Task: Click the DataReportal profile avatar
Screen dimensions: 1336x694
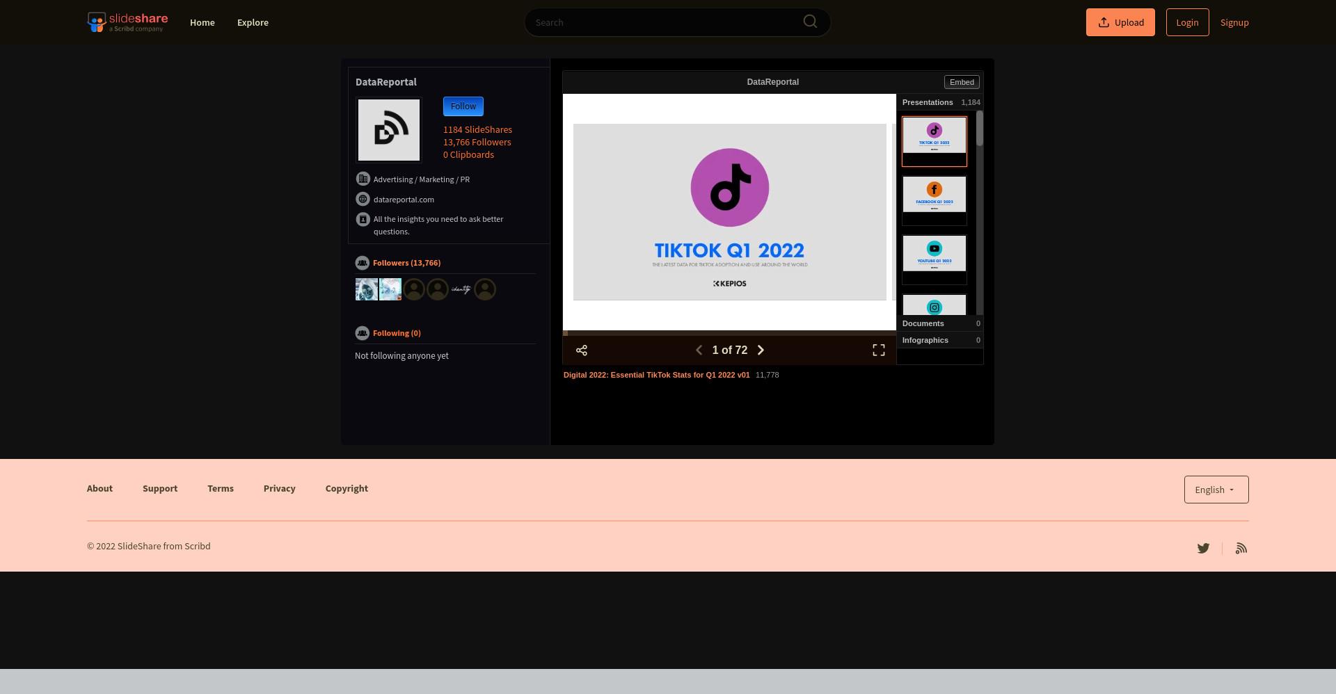Action: (x=389, y=130)
